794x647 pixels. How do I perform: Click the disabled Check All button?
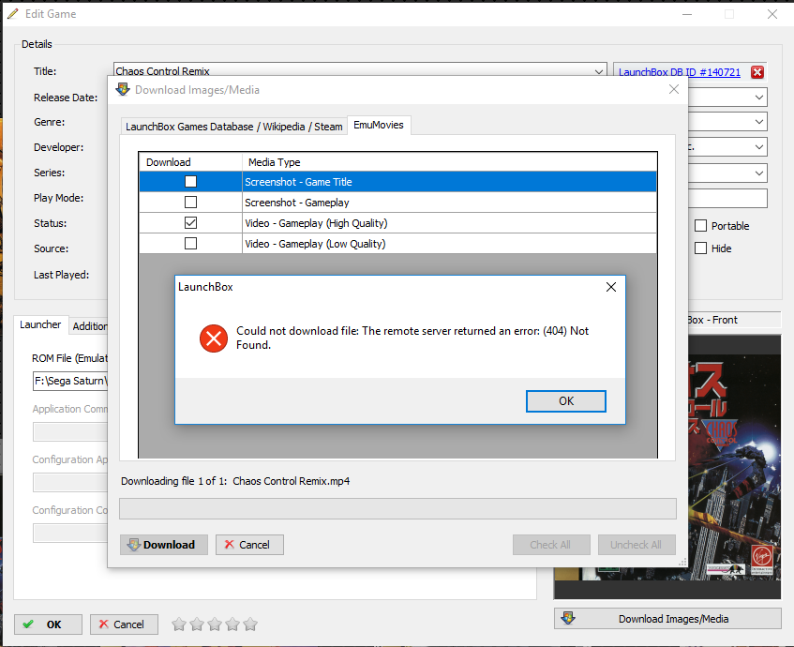[551, 545]
